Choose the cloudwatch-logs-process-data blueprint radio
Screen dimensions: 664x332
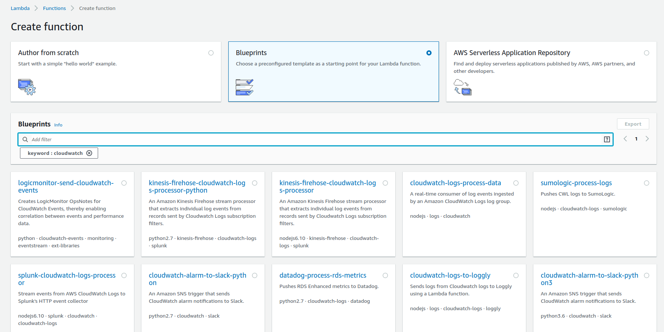coord(516,183)
